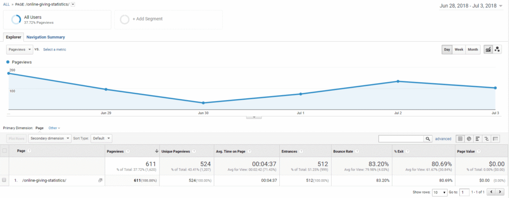509x198 pixels.
Task: Open the Sort Type Default dropdown
Action: (x=101, y=138)
